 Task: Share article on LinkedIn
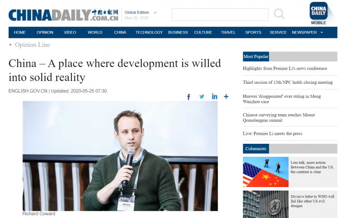coord(214,96)
